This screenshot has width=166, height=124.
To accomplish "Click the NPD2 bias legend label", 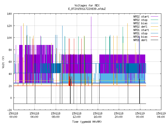I will (x=140, y=23).
